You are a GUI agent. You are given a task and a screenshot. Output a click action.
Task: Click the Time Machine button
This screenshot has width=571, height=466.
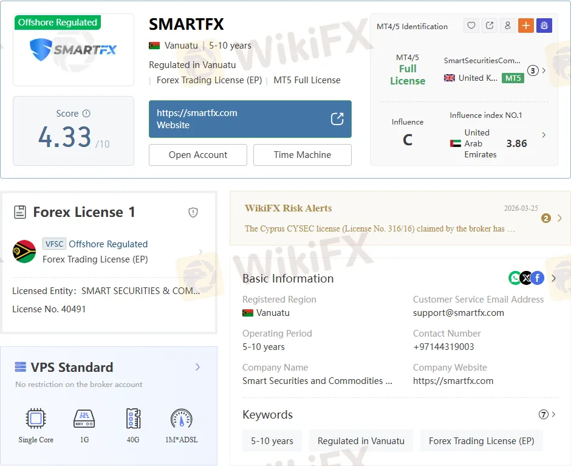point(302,155)
